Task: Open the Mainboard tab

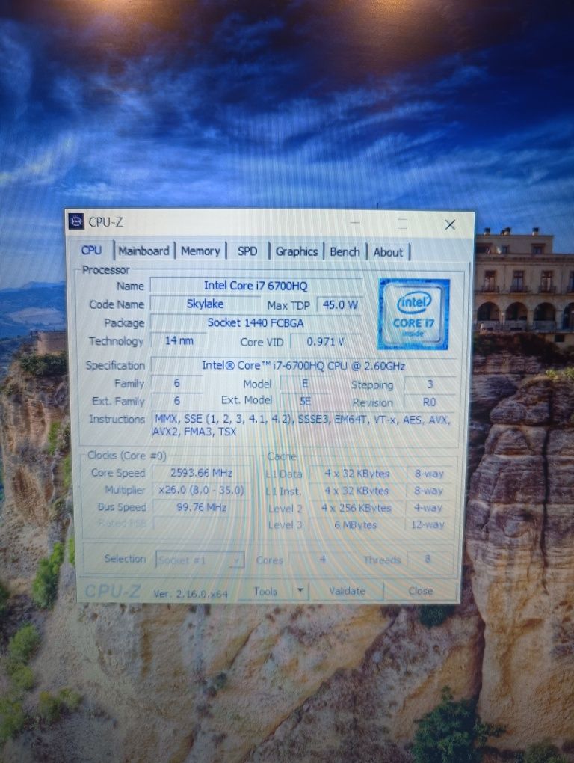Action: point(143,251)
